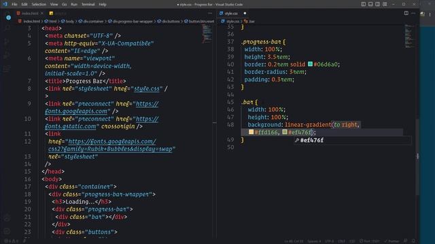Open the Extensions view in the activity bar

pyautogui.click(x=7, y=68)
